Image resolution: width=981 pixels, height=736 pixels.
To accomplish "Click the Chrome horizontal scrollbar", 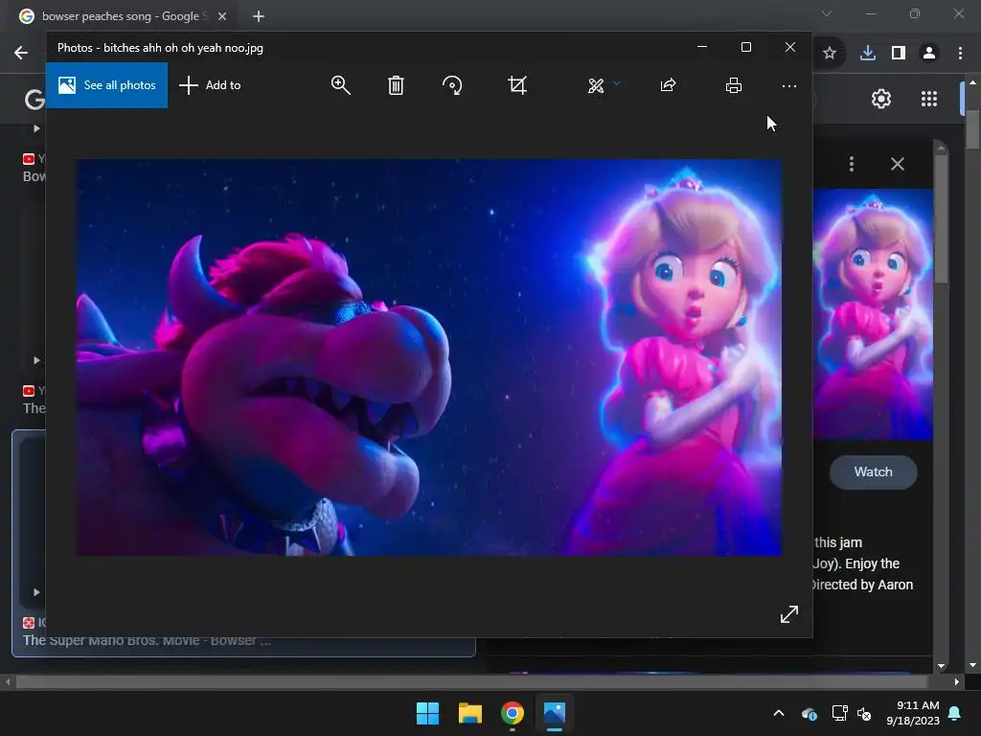I will [x=471, y=681].
